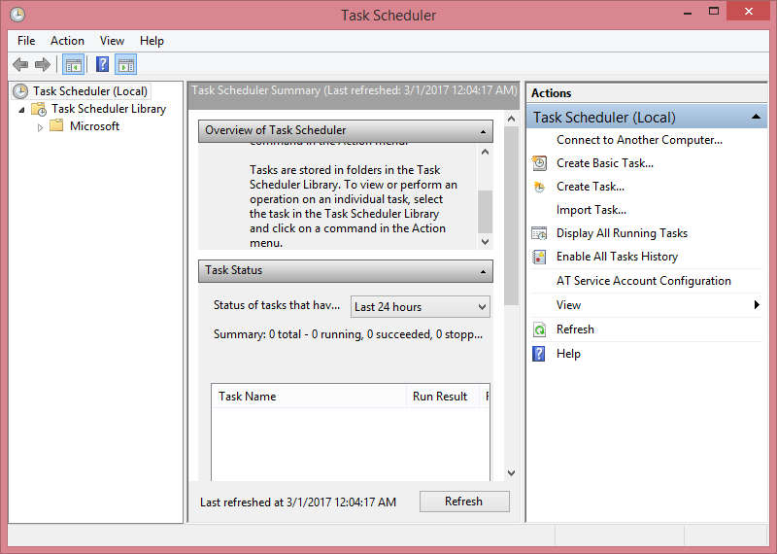This screenshot has width=777, height=554.
Task: Expand the Microsoft folder node
Action: coord(40,127)
